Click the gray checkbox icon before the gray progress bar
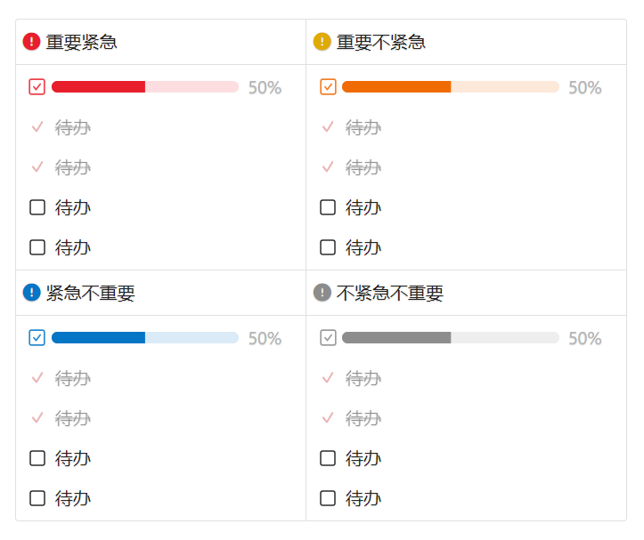The width and height of the screenshot is (644, 540). 328,338
